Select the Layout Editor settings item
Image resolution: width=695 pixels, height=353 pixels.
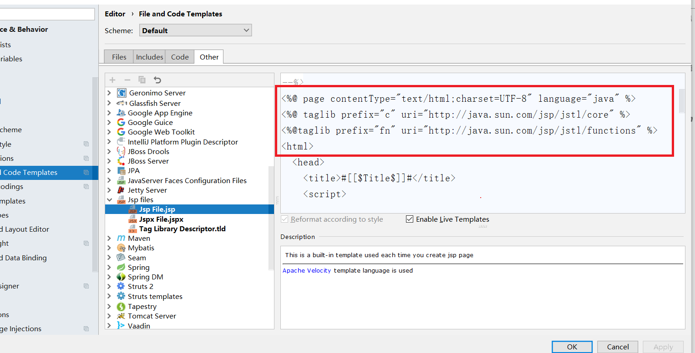point(25,229)
